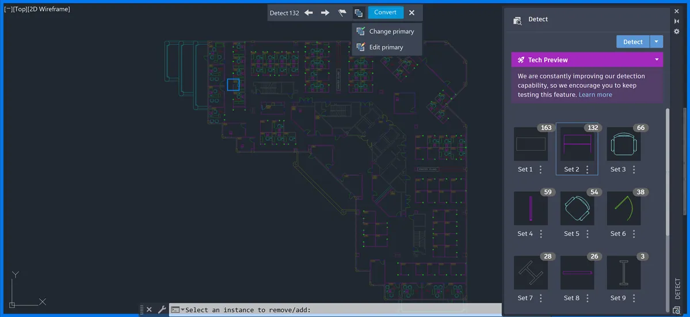The height and width of the screenshot is (317, 690).
Task: Open the three-dot menu for Set 7
Action: [x=541, y=298]
